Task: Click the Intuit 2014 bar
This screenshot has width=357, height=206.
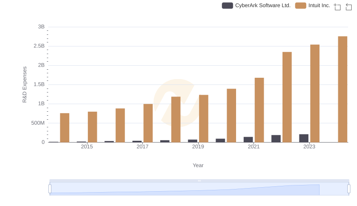Action: click(65, 128)
